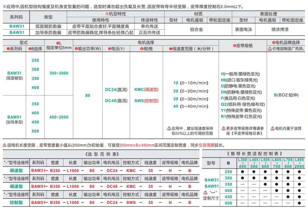
Task: Click belt option R1 (特殊皮带·红色亚光)
Action: [241, 116]
